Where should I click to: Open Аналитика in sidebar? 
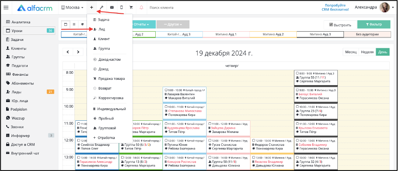click(18, 22)
